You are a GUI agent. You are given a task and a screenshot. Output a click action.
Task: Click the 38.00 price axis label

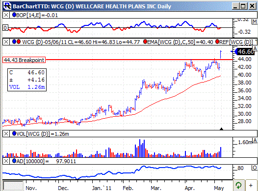(245, 83)
